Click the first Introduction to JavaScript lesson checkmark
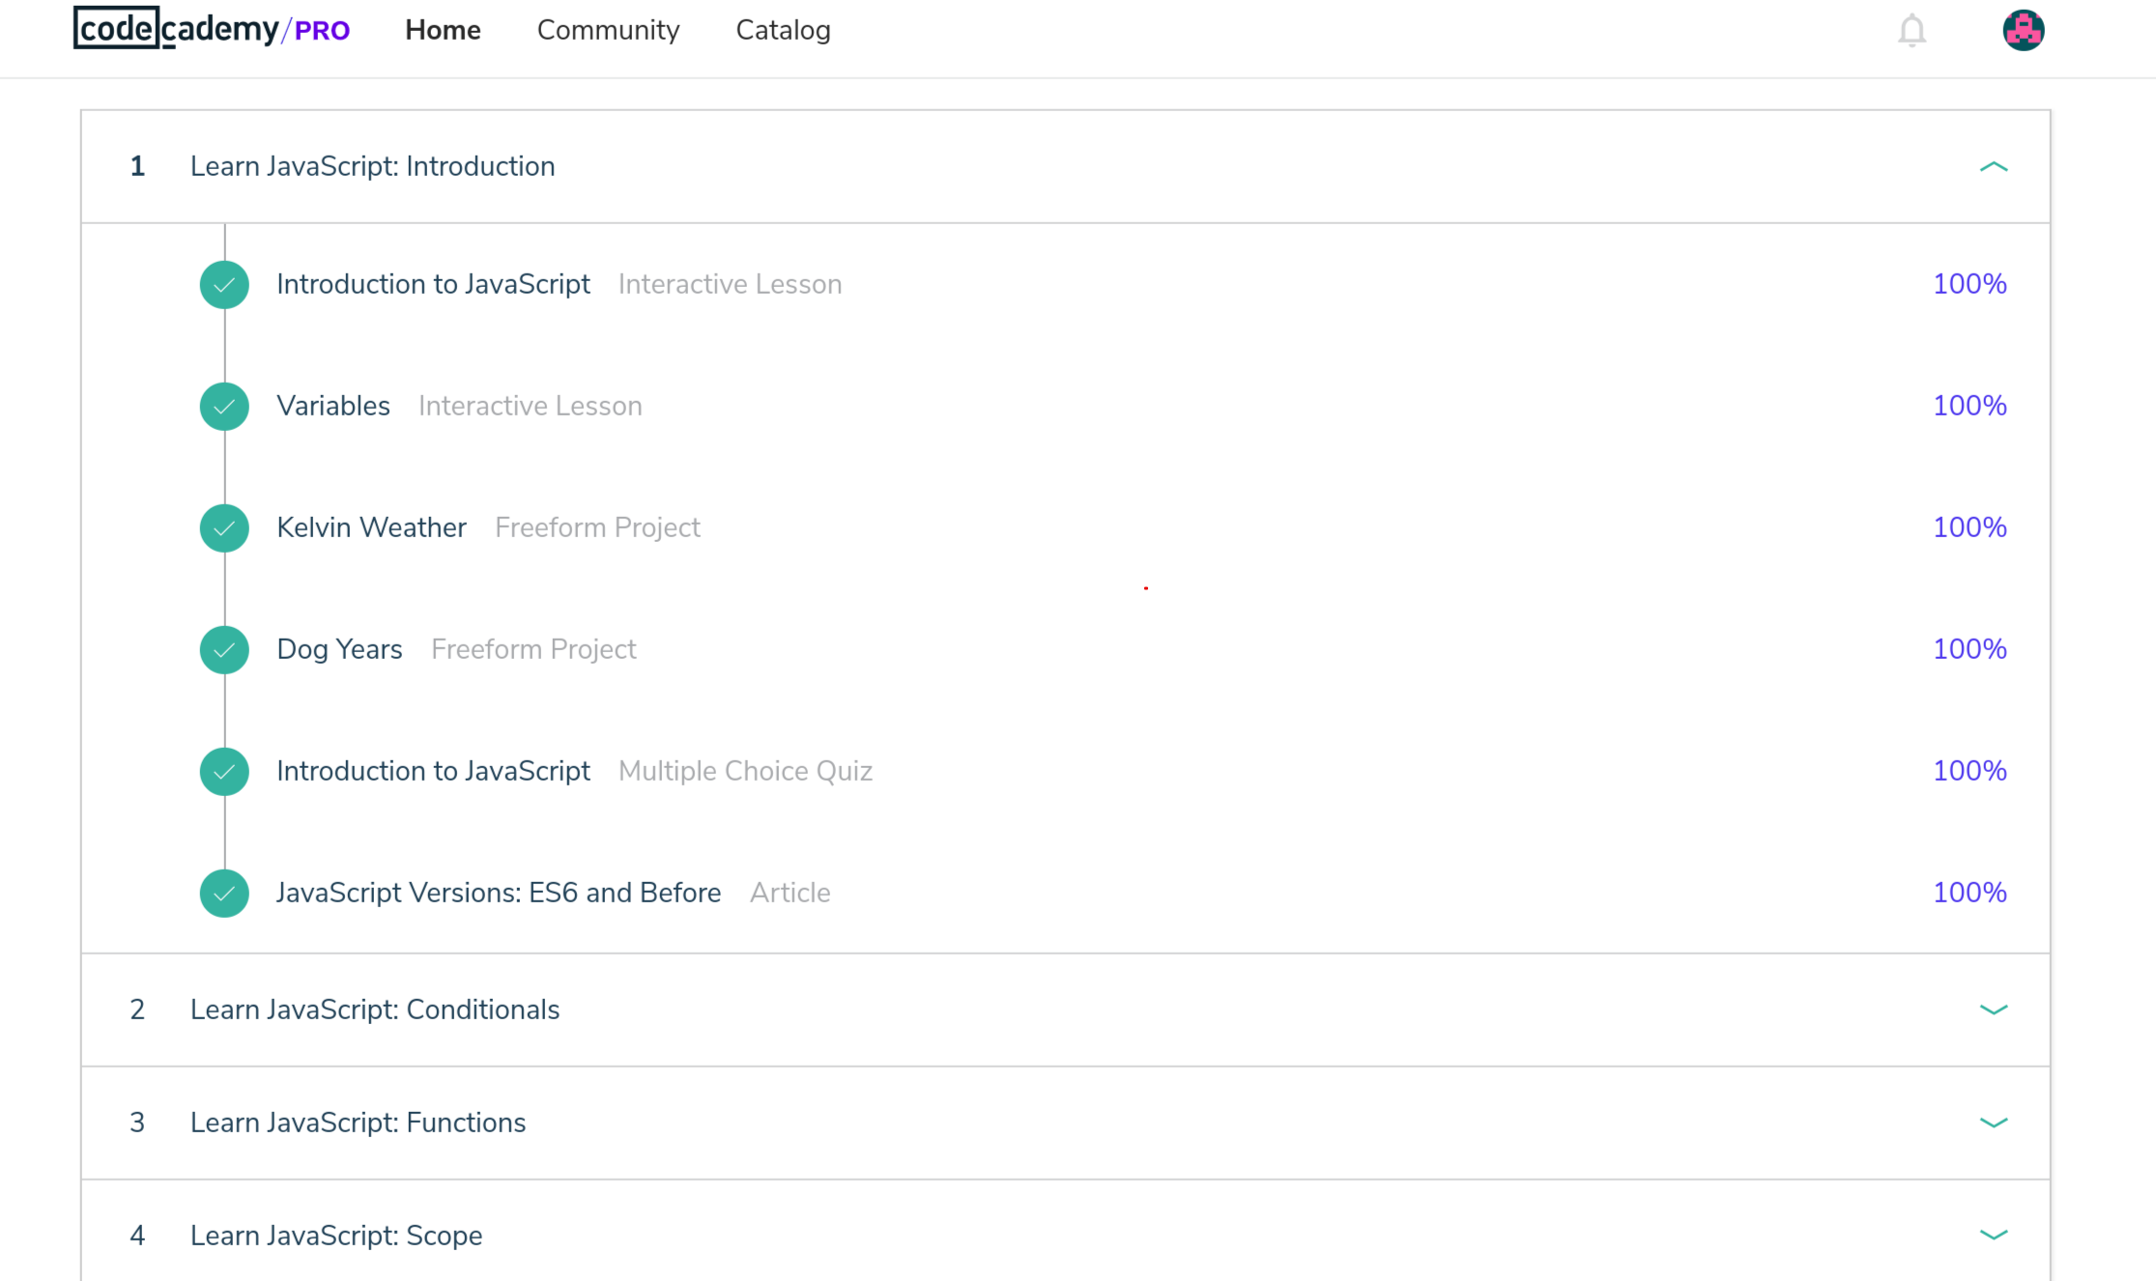The image size is (2156, 1281). click(224, 285)
